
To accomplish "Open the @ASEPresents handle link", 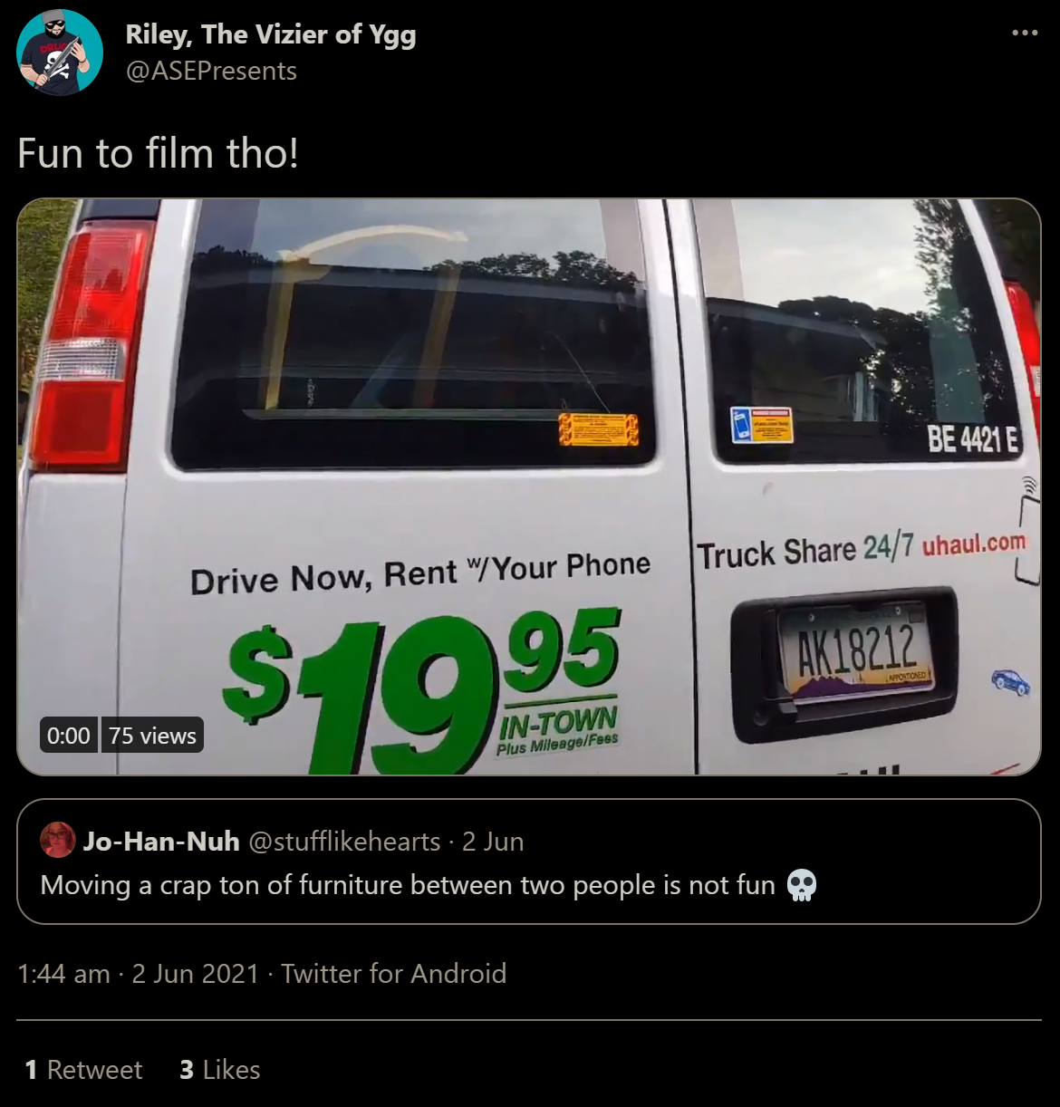I will [x=211, y=71].
